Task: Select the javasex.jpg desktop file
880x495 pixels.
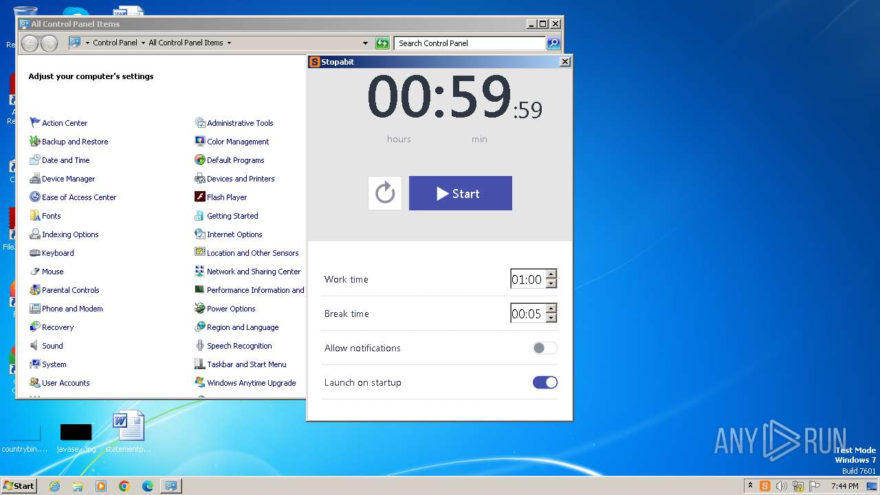Action: coord(76,437)
